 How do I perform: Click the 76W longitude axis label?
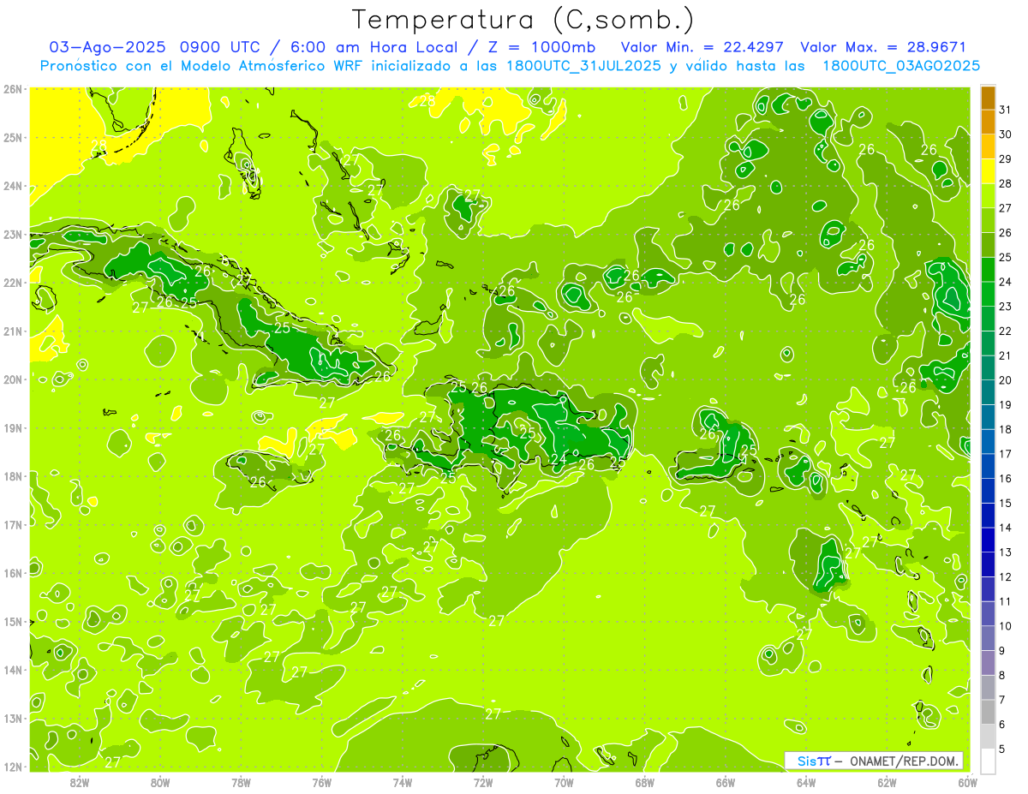[x=322, y=782]
